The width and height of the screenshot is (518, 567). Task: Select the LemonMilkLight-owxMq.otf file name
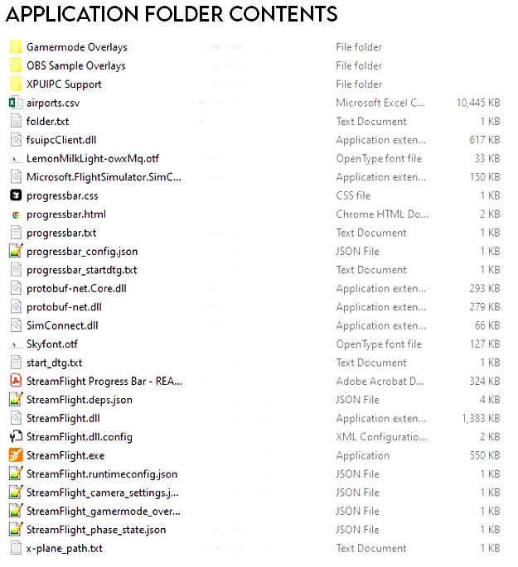[93, 159]
